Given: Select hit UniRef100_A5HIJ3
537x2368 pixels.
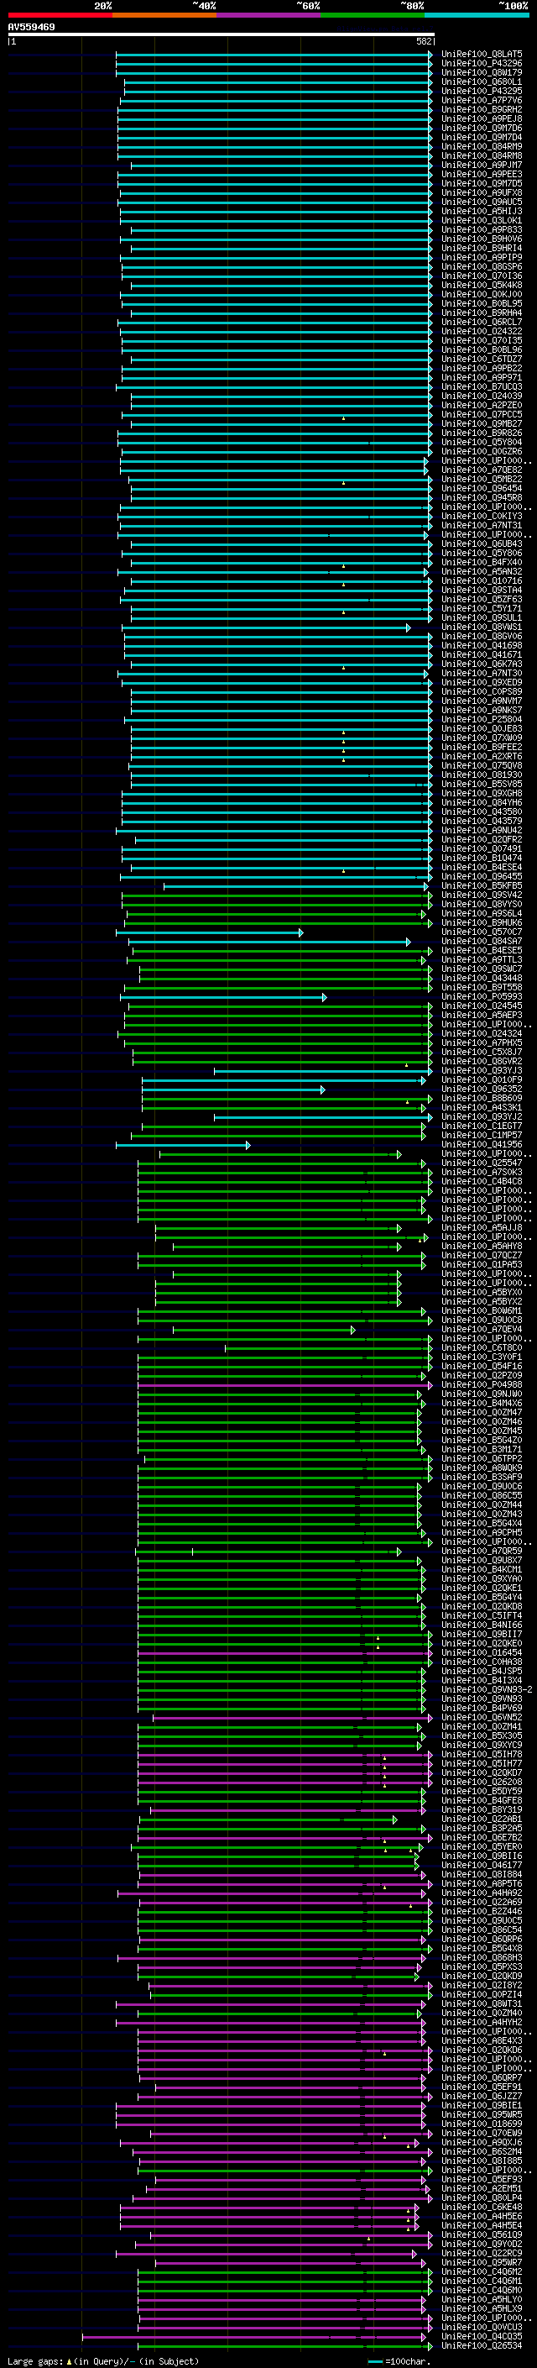Looking at the screenshot, I should (482, 212).
